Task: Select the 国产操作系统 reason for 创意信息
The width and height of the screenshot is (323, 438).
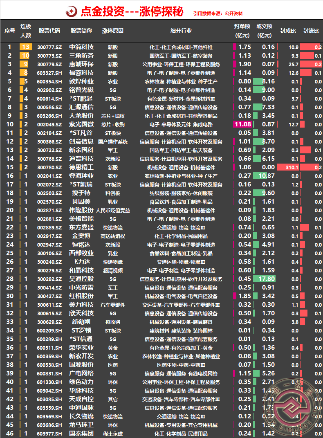Action: click(112, 142)
